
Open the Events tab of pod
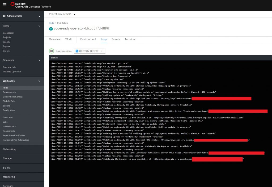point(116,39)
